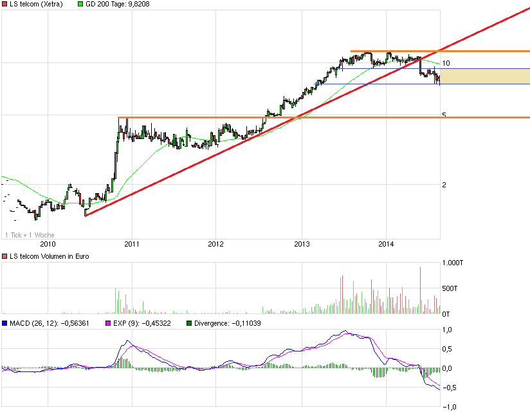530x412 pixels.
Task: Click the 2014 year axis label
Action: pos(386,245)
